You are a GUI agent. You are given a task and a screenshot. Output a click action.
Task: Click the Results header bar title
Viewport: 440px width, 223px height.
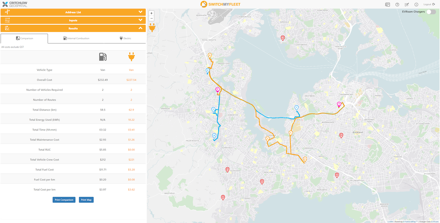73,28
